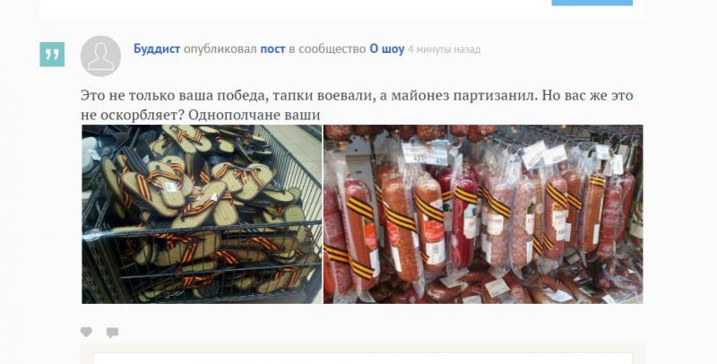Image resolution: width=717 pixels, height=364 pixels.
Task: Open author profile Буддист
Action: click(157, 49)
